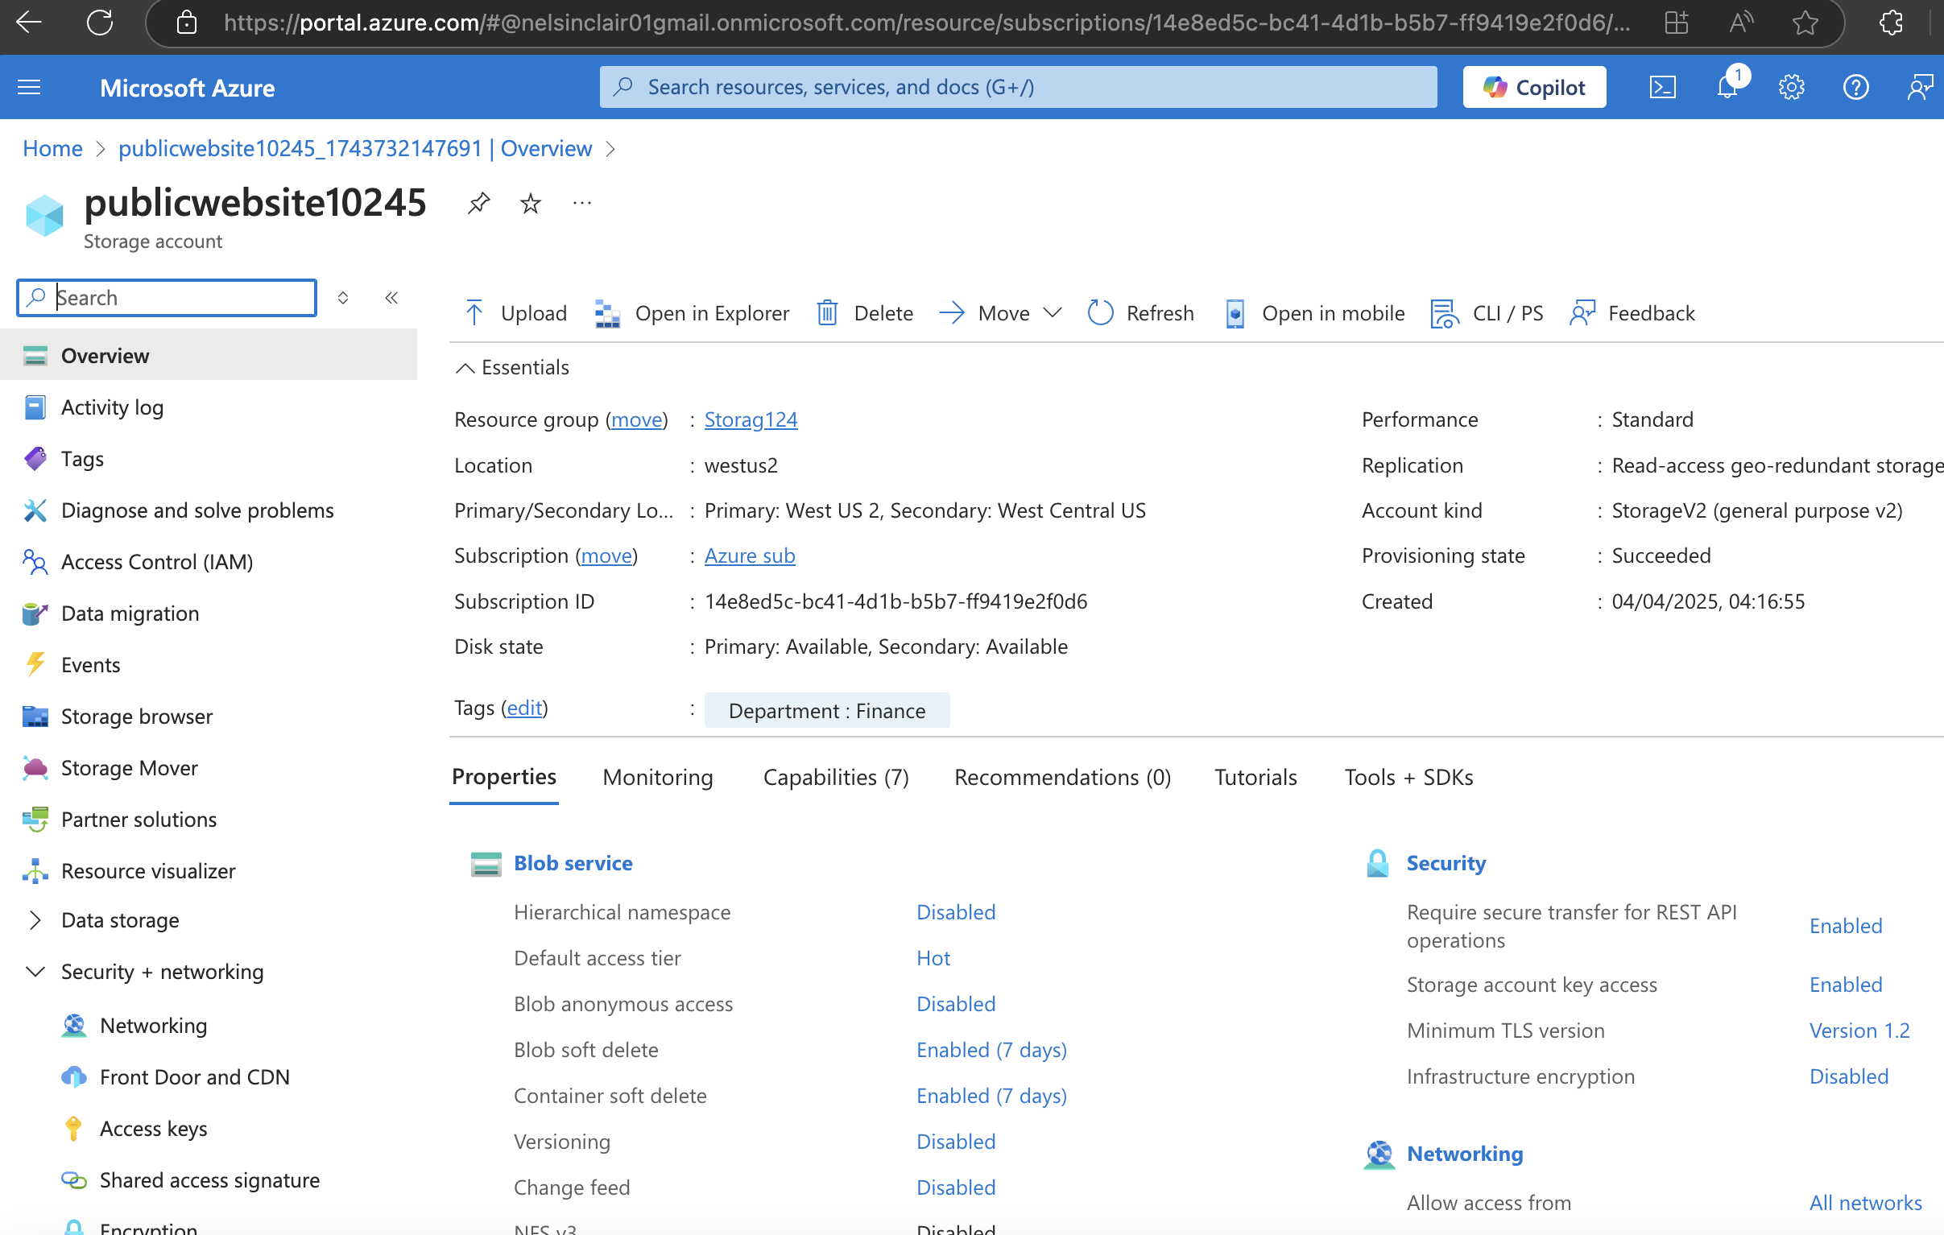Click the Feedback toolbar button
Image resolution: width=1944 pixels, height=1235 pixels.
tap(1632, 313)
